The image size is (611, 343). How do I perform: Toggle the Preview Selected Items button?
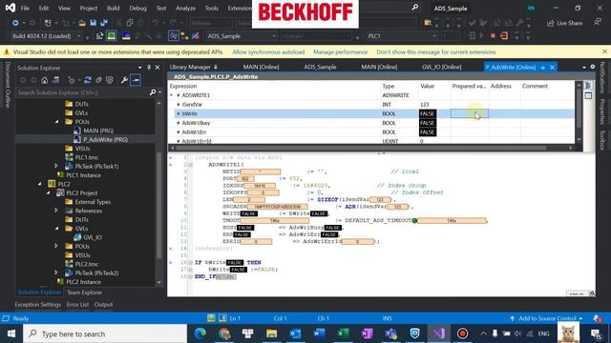tap(136, 80)
